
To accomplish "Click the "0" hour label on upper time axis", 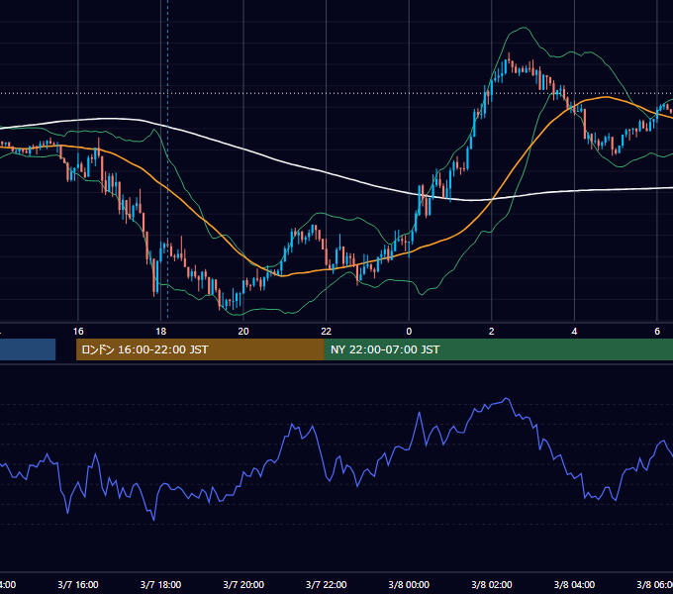I will 409,332.
